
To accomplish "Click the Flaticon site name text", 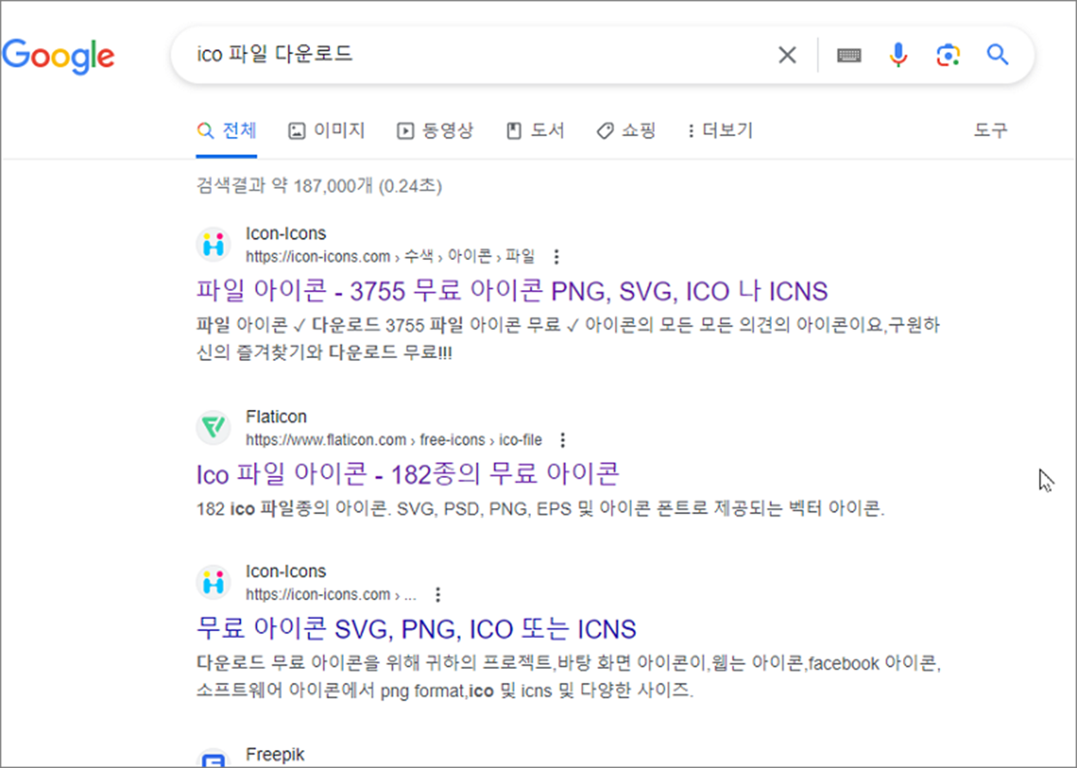I will tap(276, 417).
